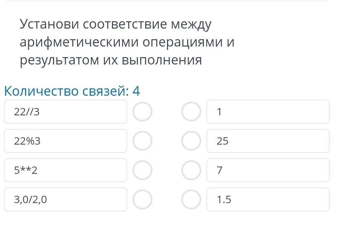The image size is (346, 229).
Task: Click the 22%3 expression box
Action: point(65,141)
